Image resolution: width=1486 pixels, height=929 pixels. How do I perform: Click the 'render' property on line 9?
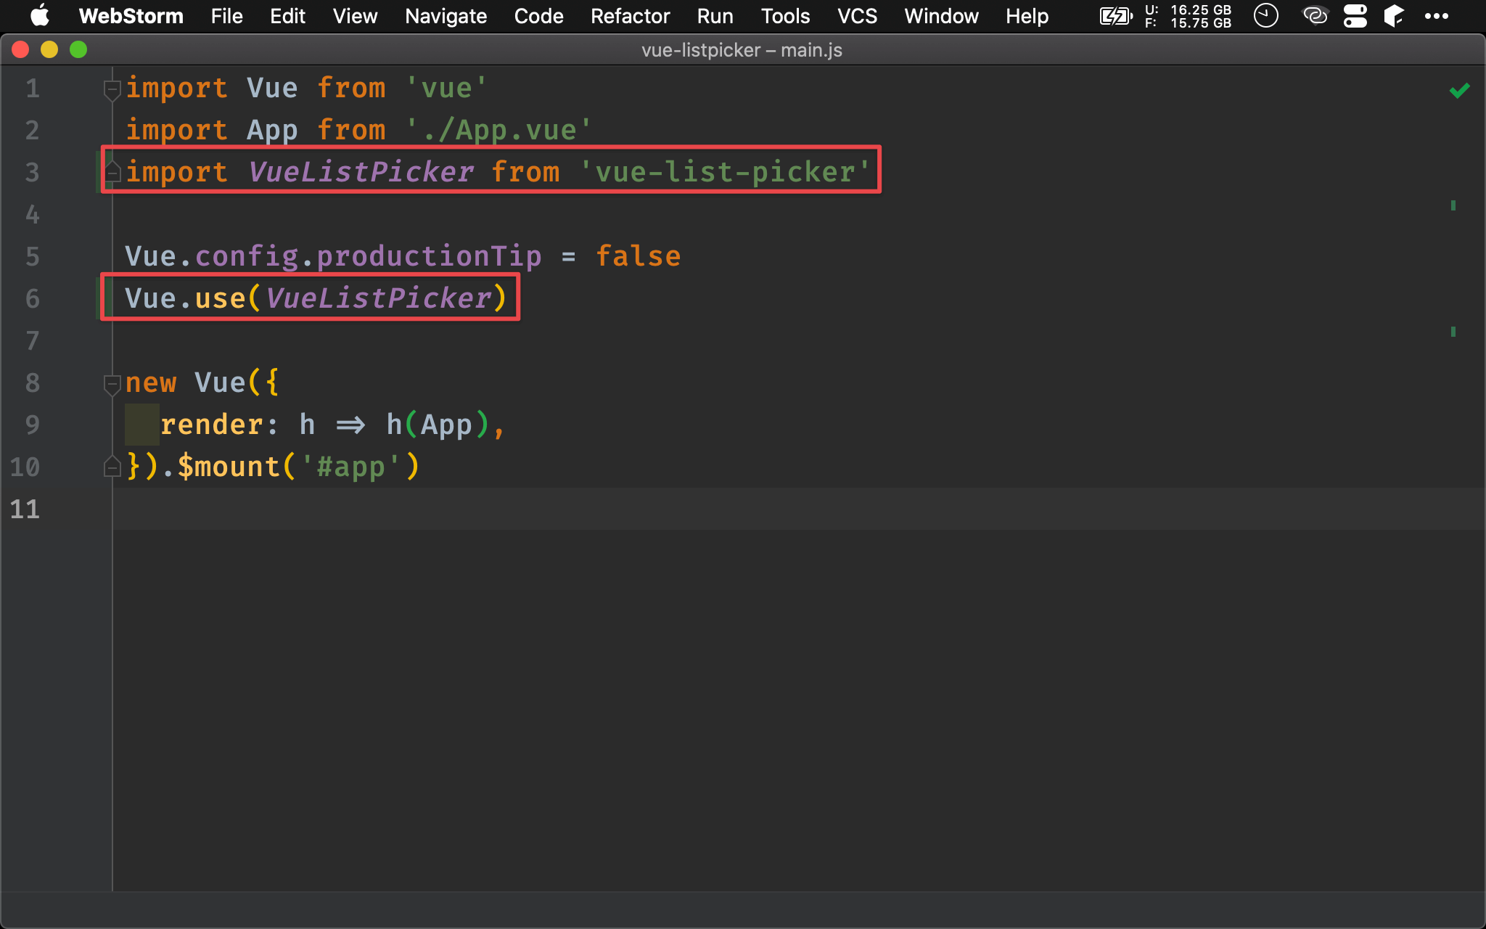211,425
